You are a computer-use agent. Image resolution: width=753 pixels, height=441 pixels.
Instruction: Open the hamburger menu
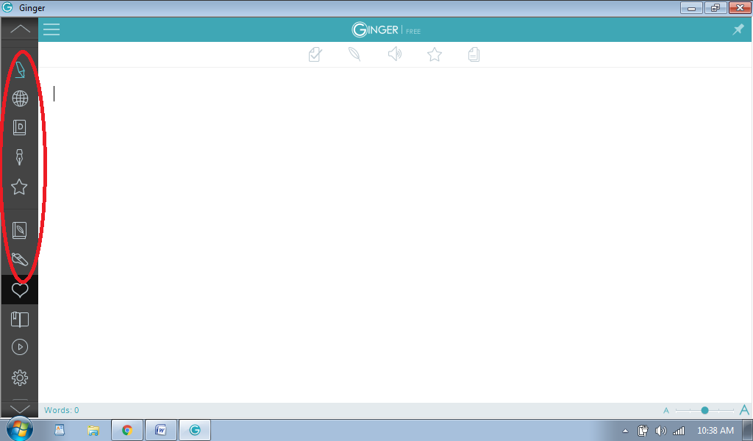[51, 29]
